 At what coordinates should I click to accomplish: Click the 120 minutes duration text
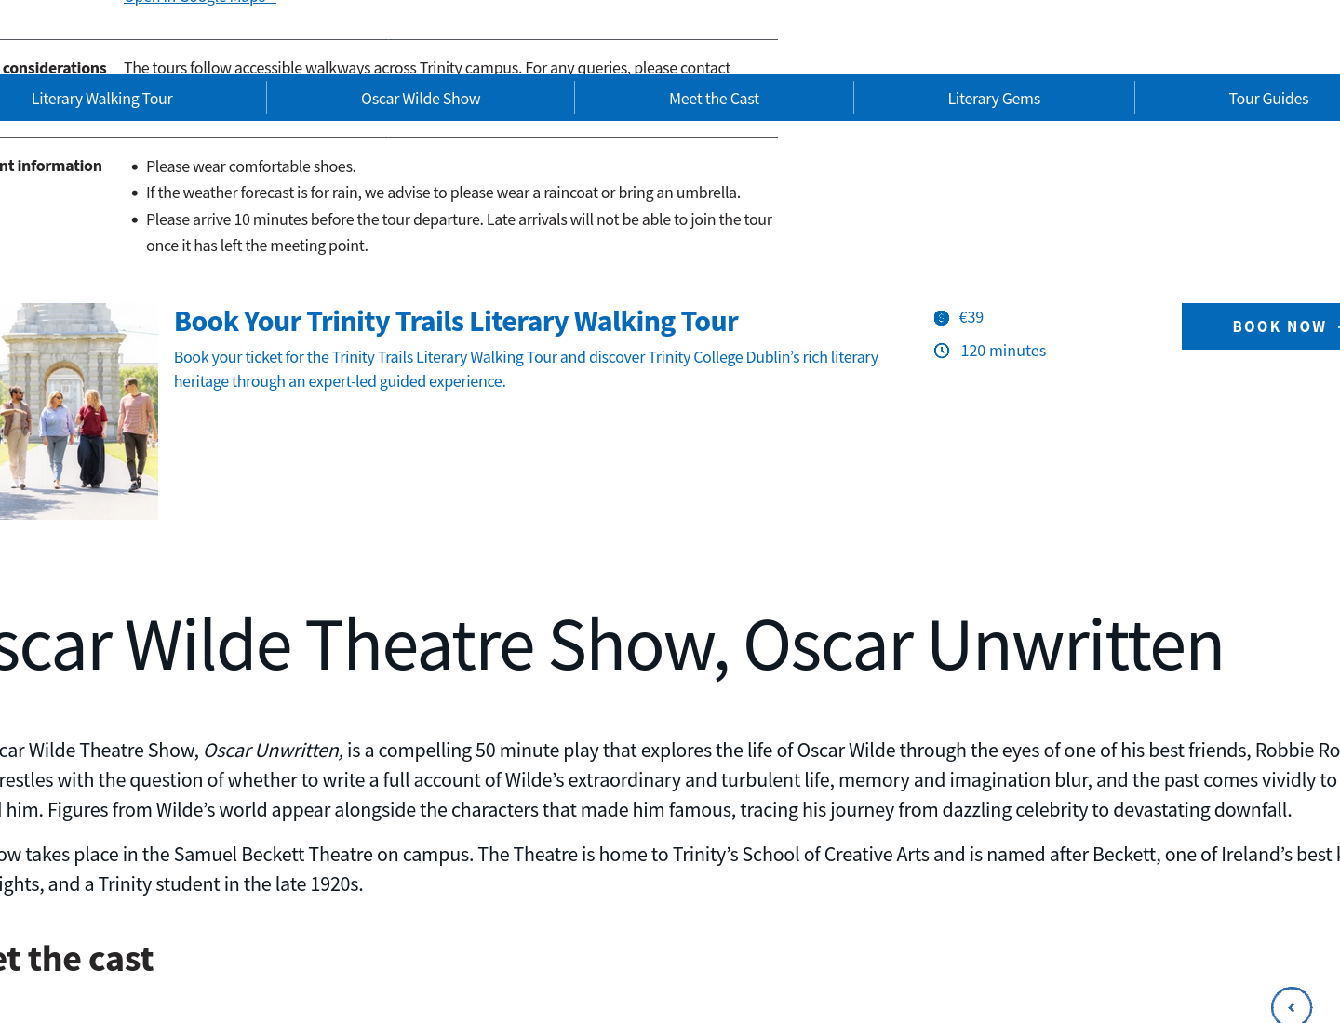click(x=1003, y=351)
